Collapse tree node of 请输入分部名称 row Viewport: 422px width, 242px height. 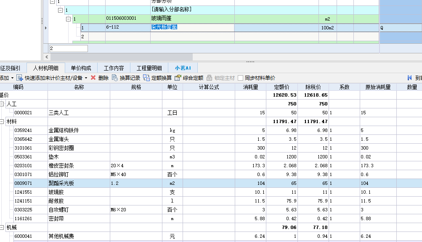[x=60, y=10]
